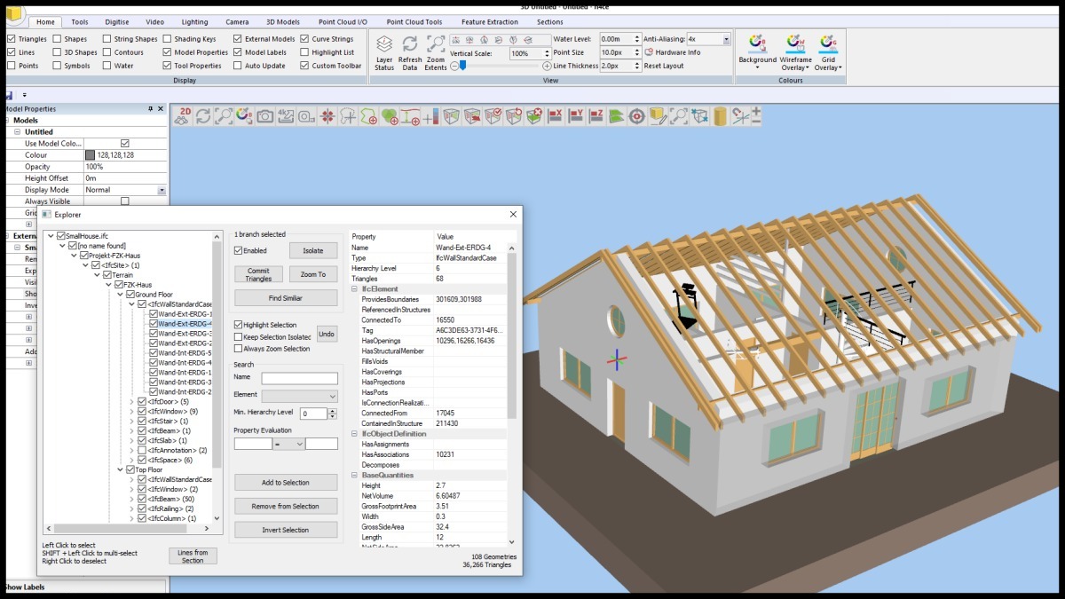Screen dimensions: 1065x599
Task: Open the Display Mode dropdown
Action: [162, 190]
